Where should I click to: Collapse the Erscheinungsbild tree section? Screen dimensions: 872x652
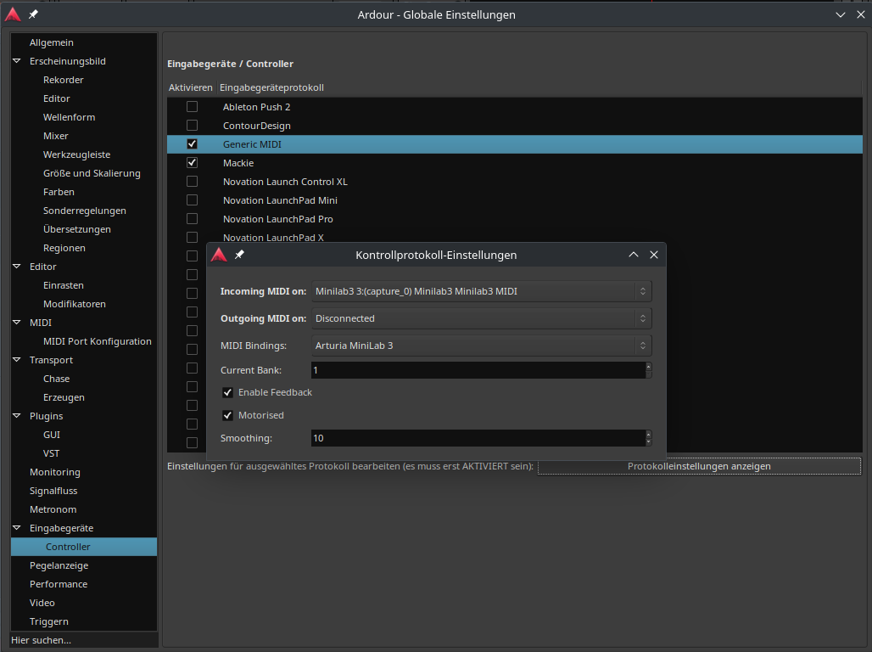(x=17, y=60)
